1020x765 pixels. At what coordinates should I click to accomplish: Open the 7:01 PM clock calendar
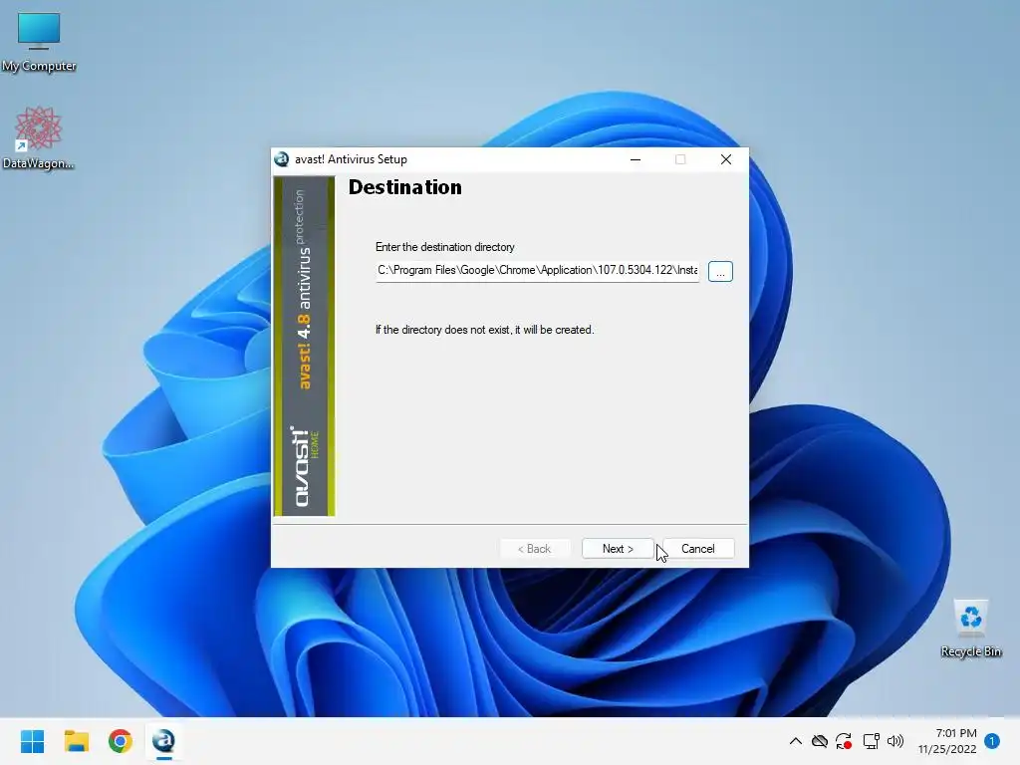[947, 741]
